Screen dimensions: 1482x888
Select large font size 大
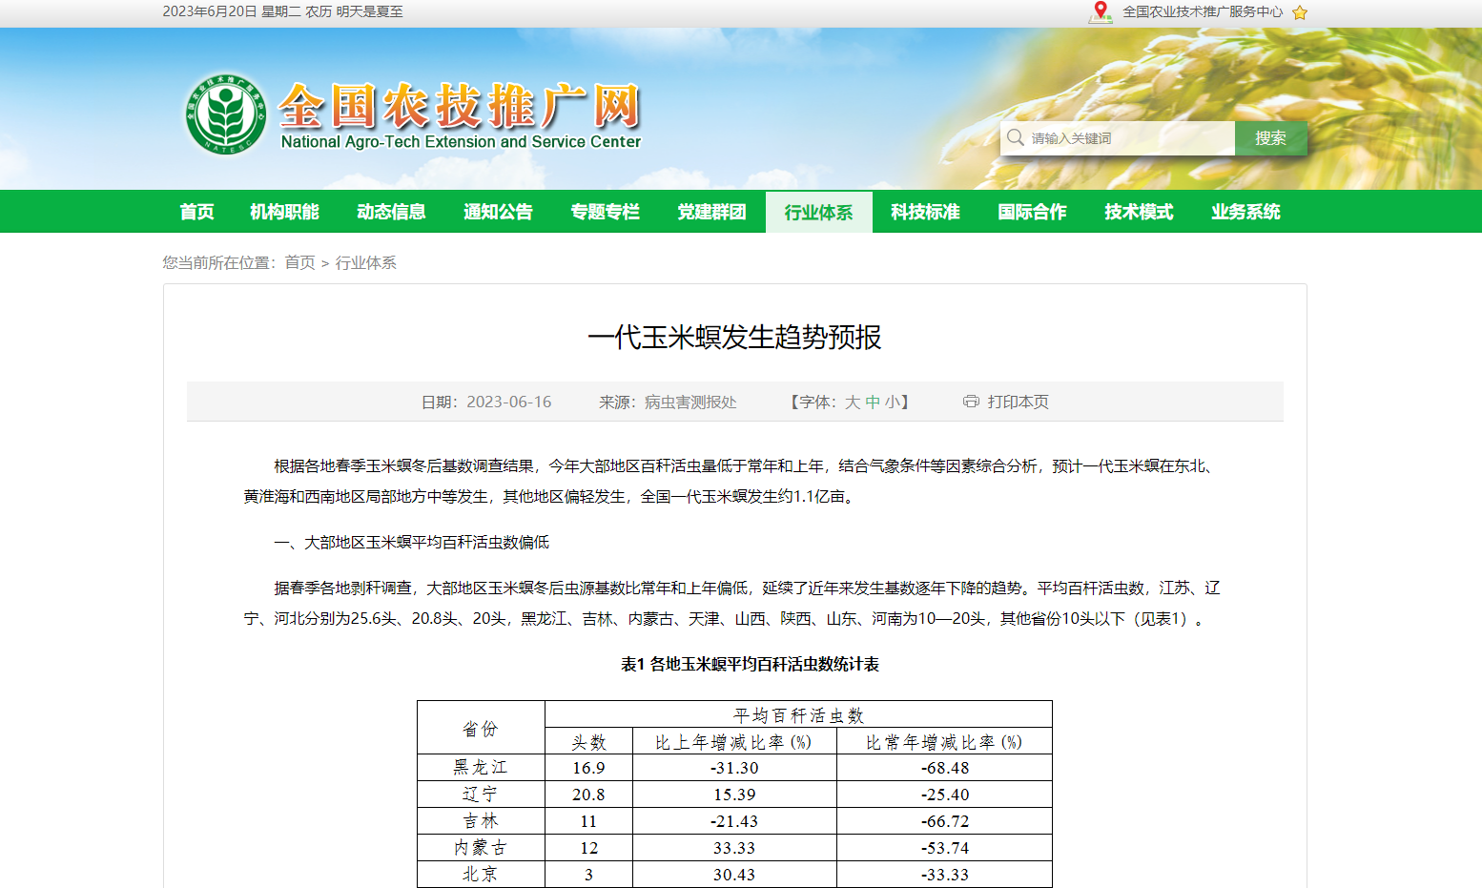[x=852, y=402]
